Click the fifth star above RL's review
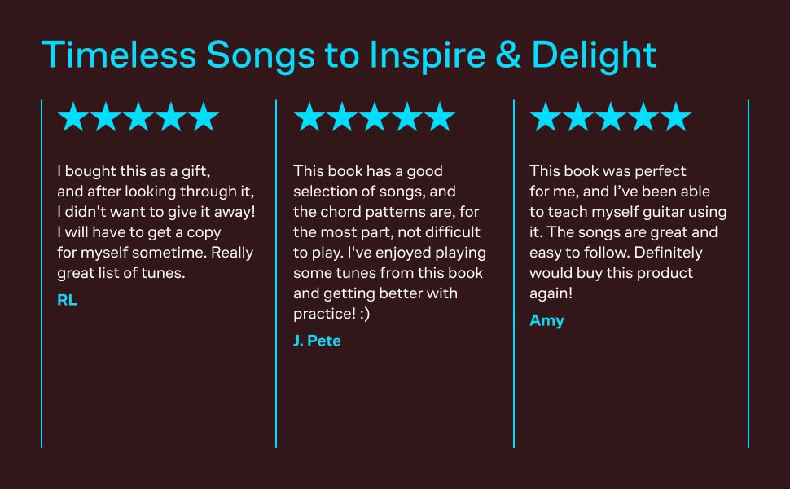790x489 pixels. 204,117
